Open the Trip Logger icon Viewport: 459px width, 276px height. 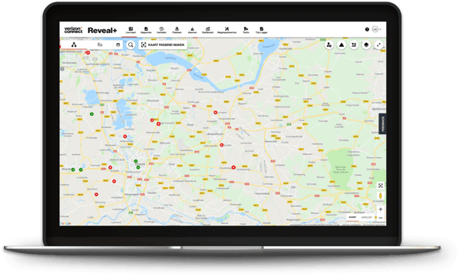point(262,30)
